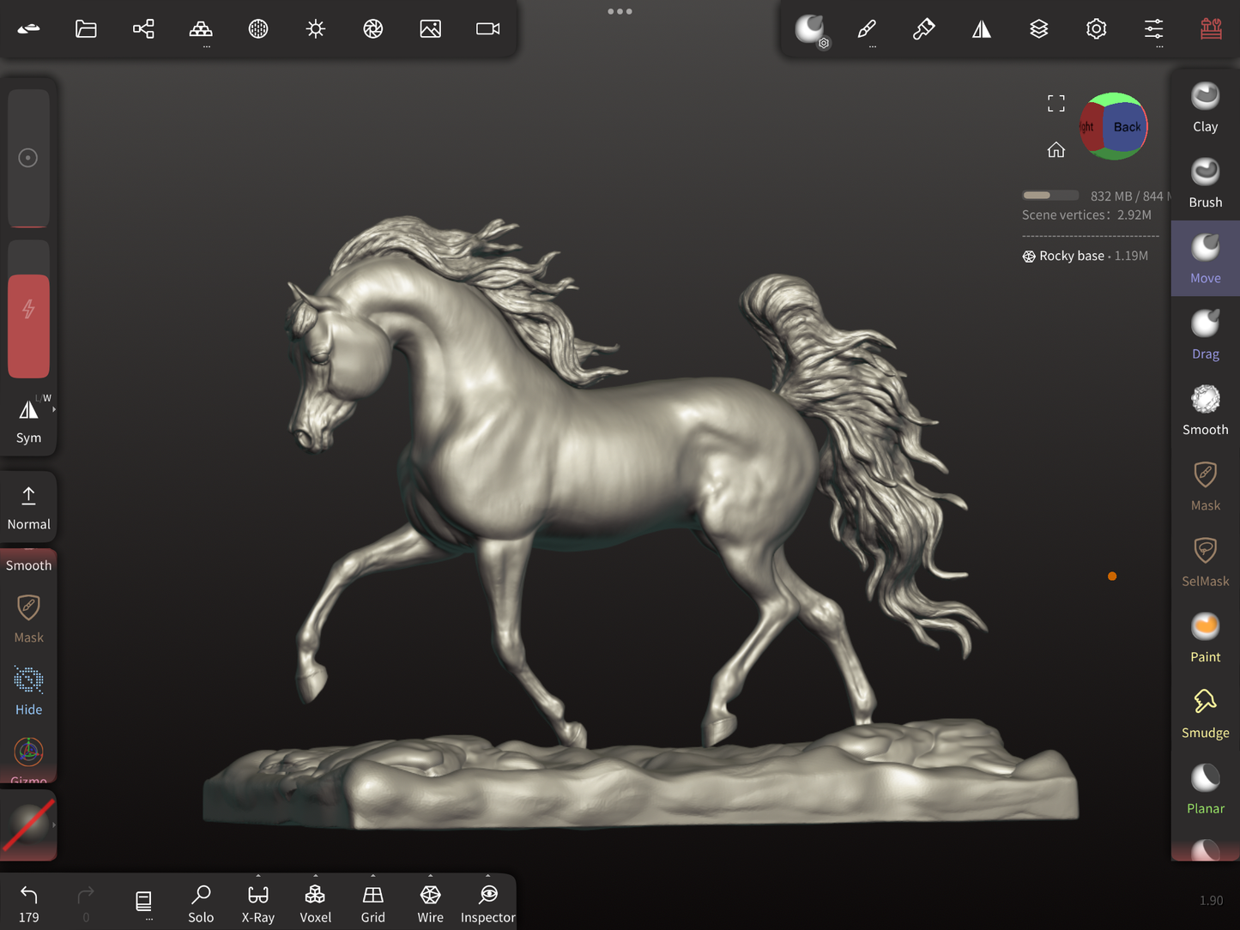Expand the Sym symmetry options arrow
Viewport: 1240px width, 930px height.
point(54,410)
